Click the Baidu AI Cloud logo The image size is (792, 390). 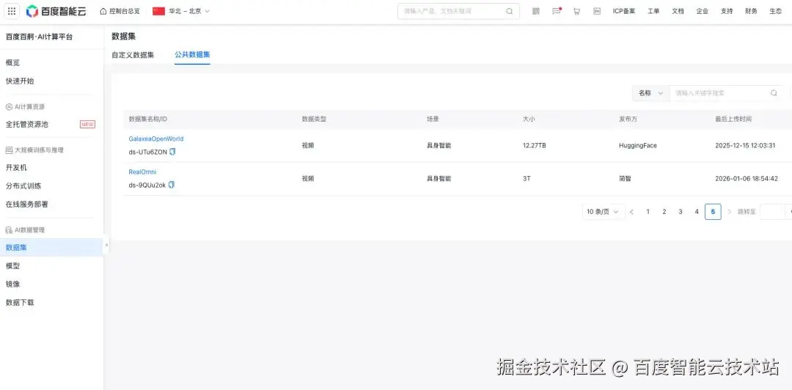click(56, 11)
